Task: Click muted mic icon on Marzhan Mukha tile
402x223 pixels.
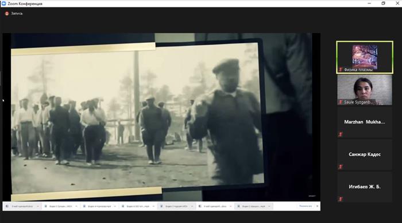Action: [341, 134]
